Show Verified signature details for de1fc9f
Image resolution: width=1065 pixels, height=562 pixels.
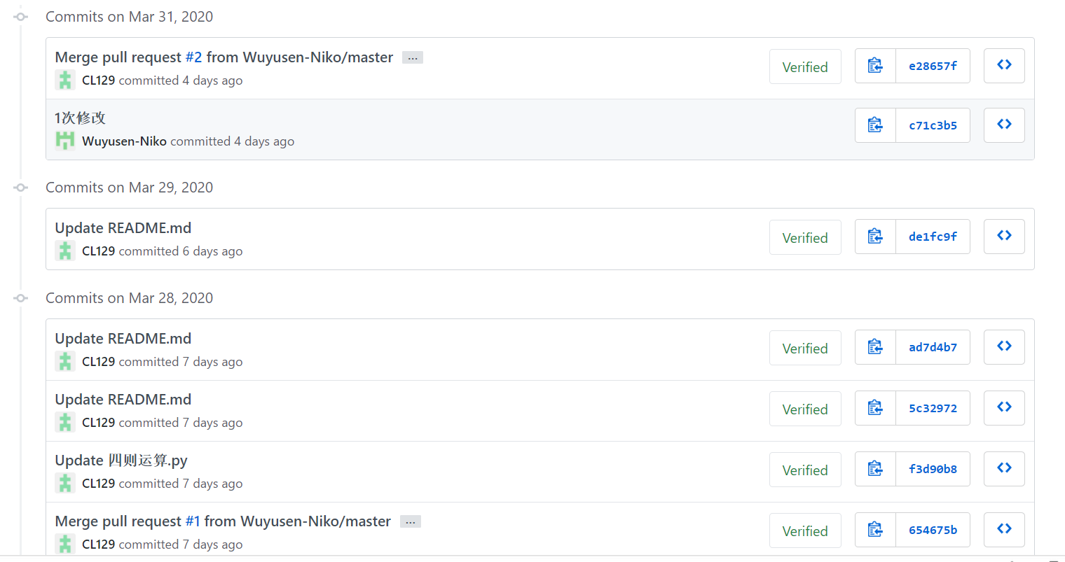(805, 238)
